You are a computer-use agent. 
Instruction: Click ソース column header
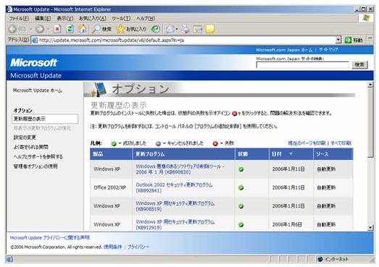pyautogui.click(x=333, y=154)
